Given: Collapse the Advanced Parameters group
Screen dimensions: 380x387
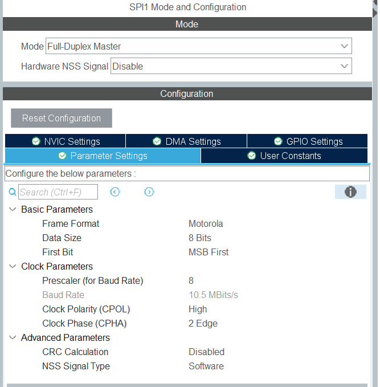Looking at the screenshot, I should click(13, 338).
